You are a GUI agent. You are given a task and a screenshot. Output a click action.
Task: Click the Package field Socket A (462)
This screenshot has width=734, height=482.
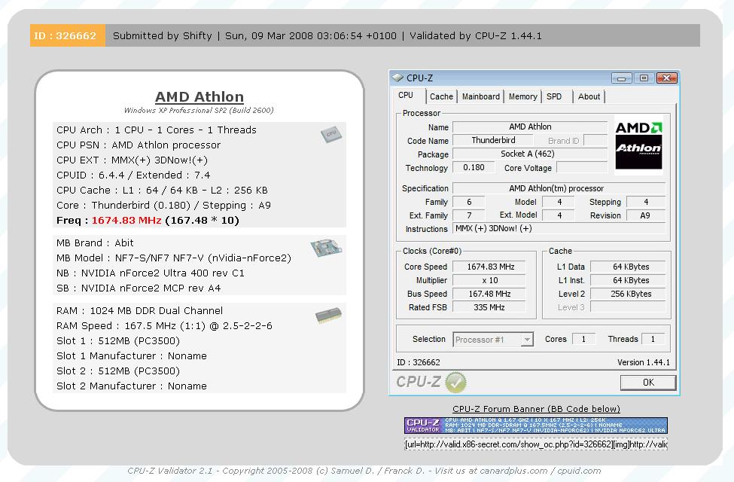(x=530, y=154)
